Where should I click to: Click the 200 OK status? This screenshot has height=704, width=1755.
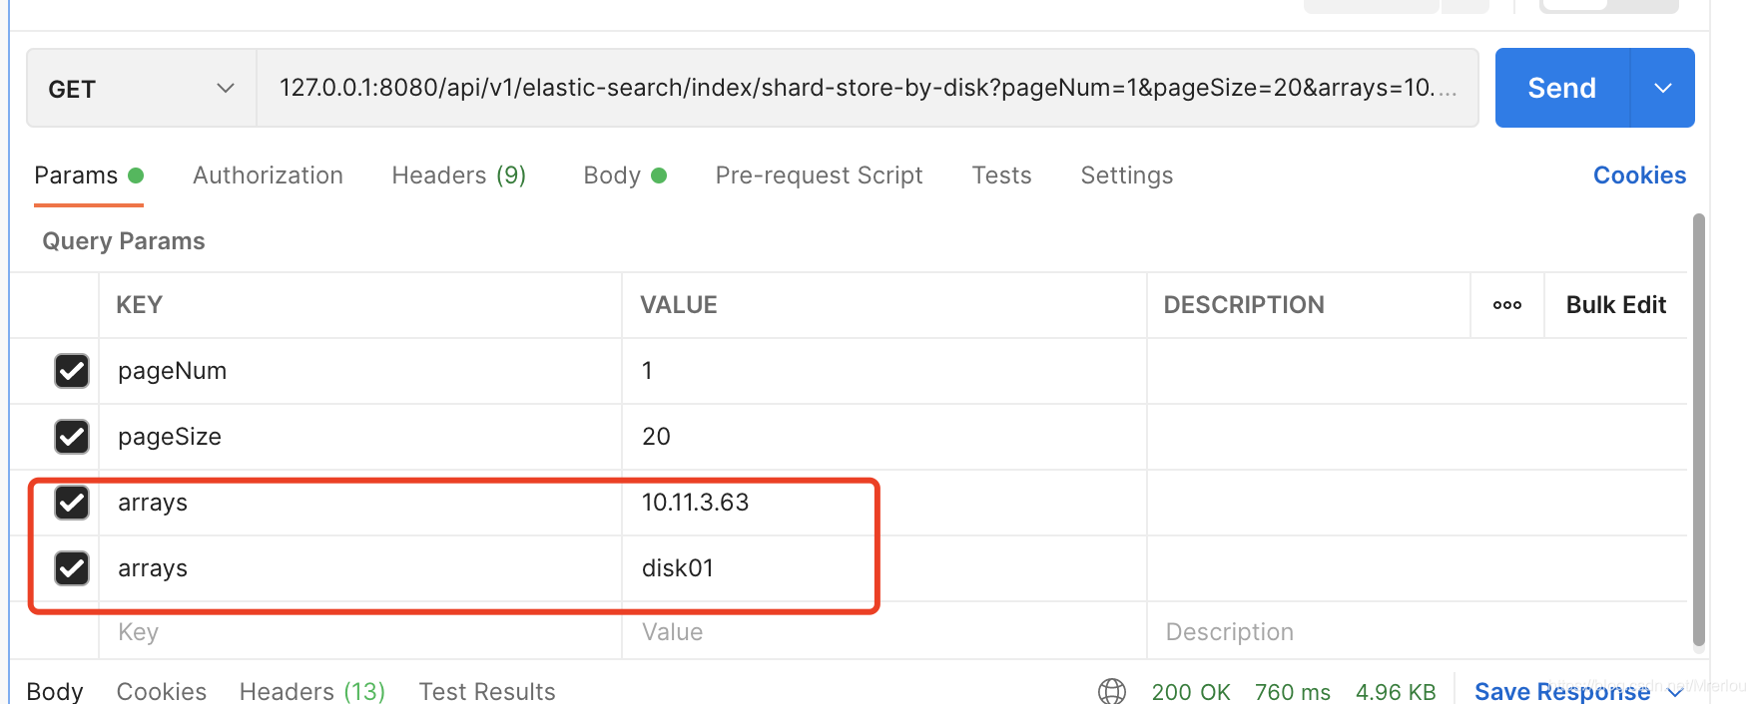pos(1191,691)
